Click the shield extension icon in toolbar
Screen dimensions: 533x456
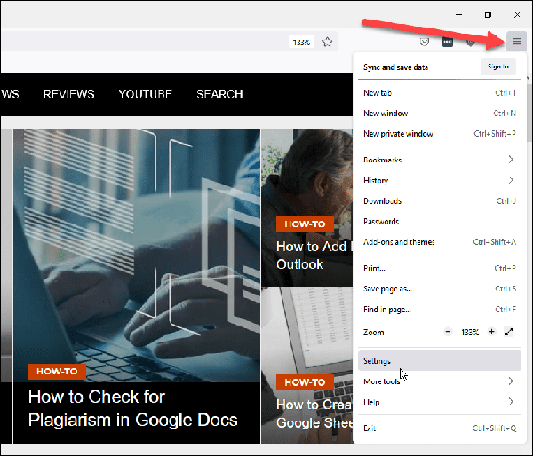click(x=471, y=42)
